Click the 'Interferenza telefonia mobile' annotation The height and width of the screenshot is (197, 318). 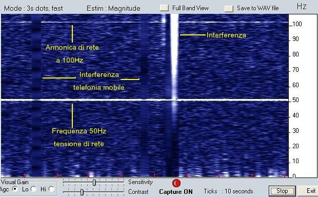pyautogui.click(x=99, y=81)
